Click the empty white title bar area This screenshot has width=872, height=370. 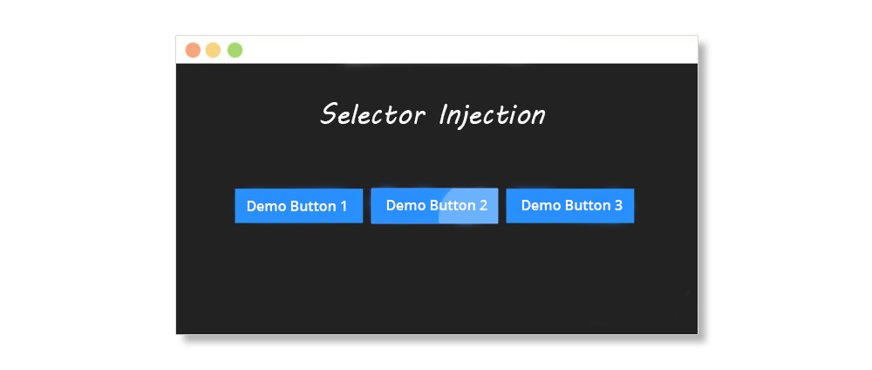[x=470, y=50]
